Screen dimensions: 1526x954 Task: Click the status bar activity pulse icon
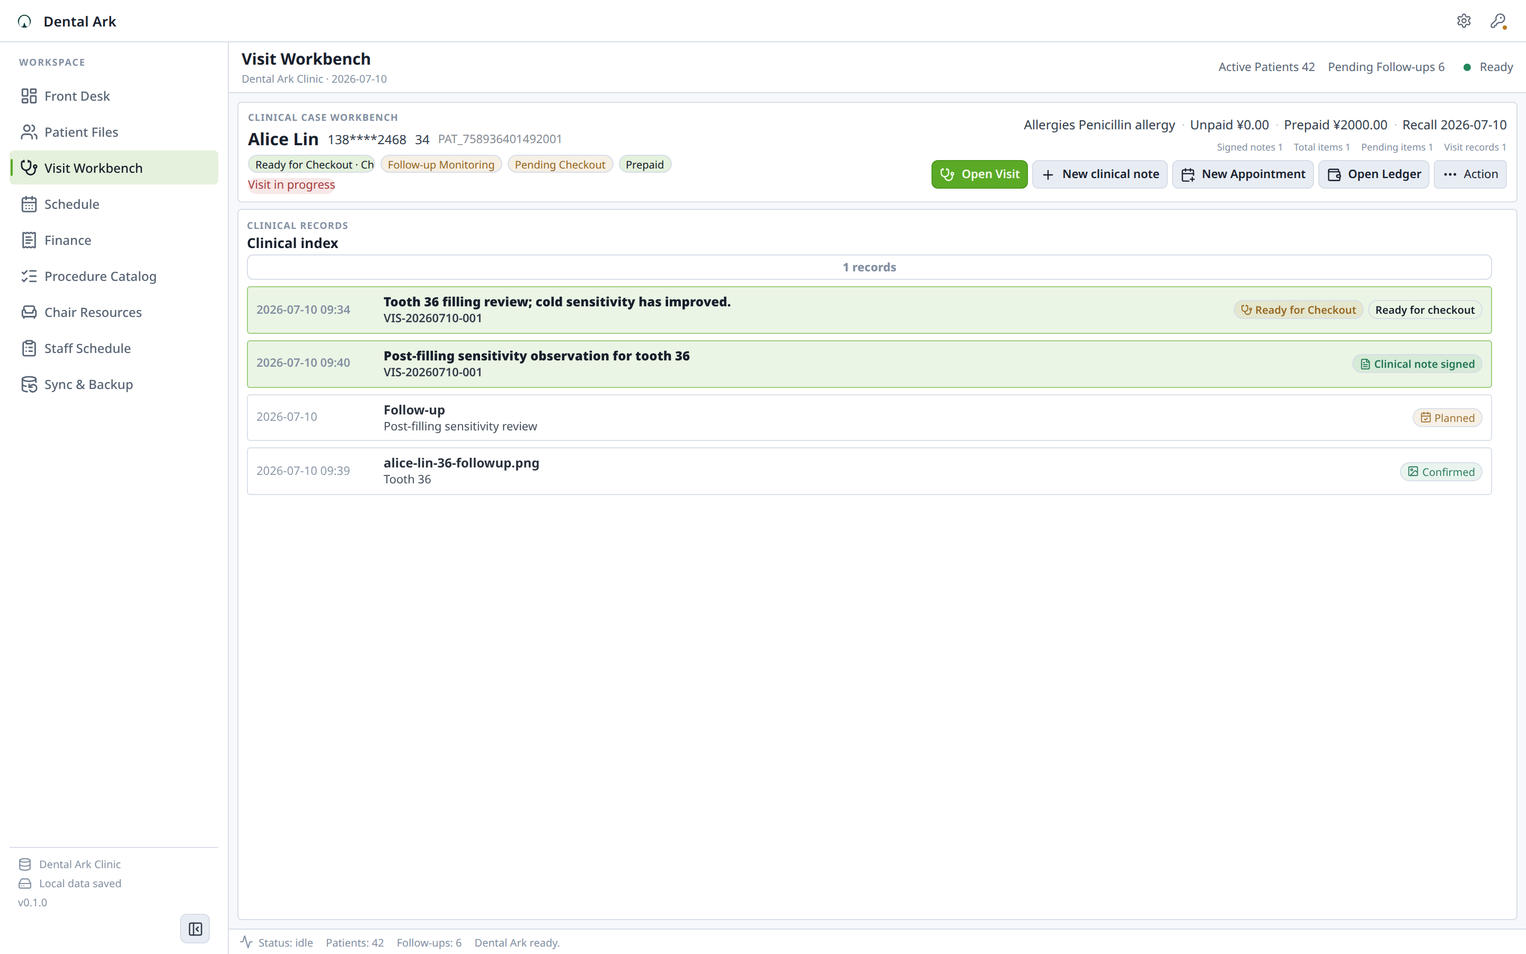tap(246, 942)
